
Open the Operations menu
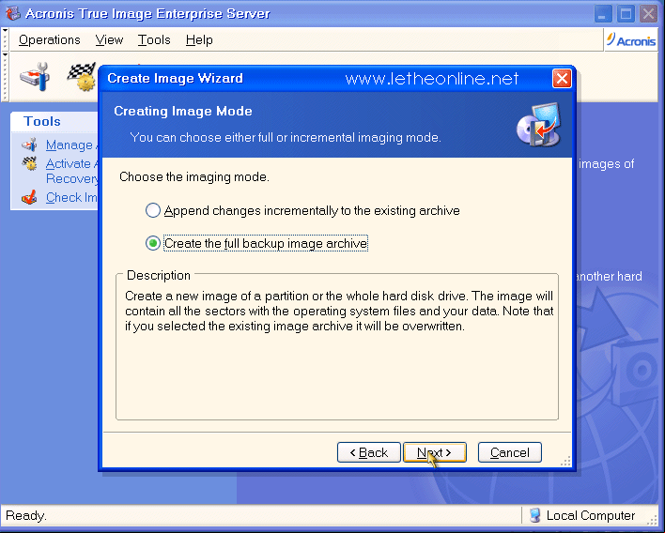click(x=49, y=39)
